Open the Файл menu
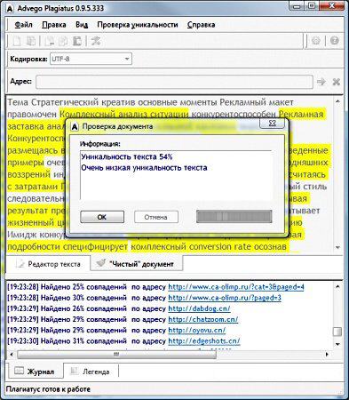The width and height of the screenshot is (349, 400). pyautogui.click(x=23, y=25)
